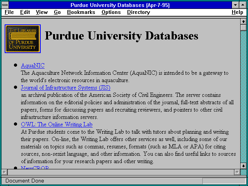
Task: Minimize the window with down-arrow button
Action: point(235,5)
